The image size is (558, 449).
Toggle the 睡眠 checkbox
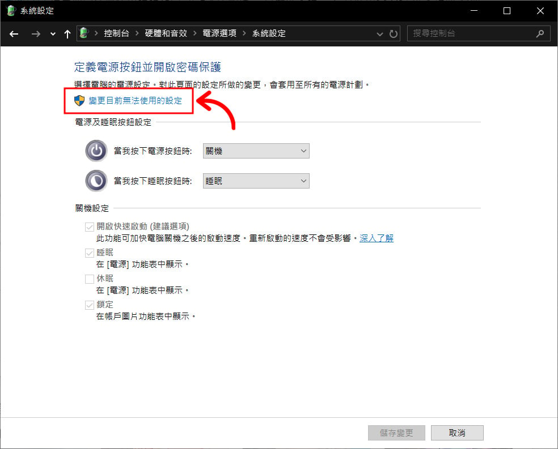point(90,253)
